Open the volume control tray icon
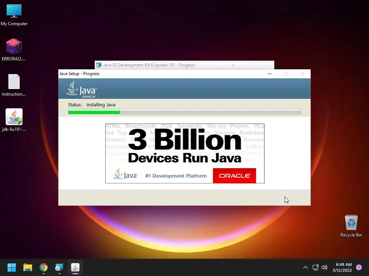The width and height of the screenshot is (369, 276). coord(324,267)
